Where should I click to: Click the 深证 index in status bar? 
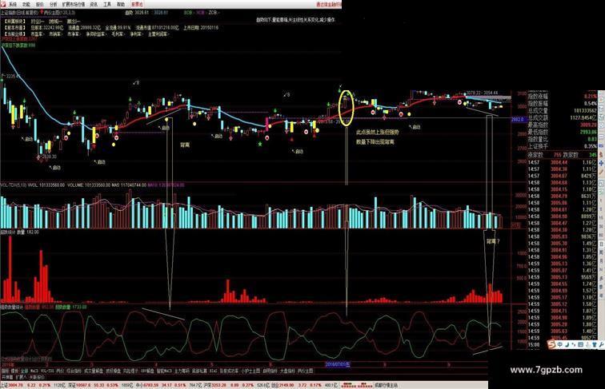coord(72,385)
